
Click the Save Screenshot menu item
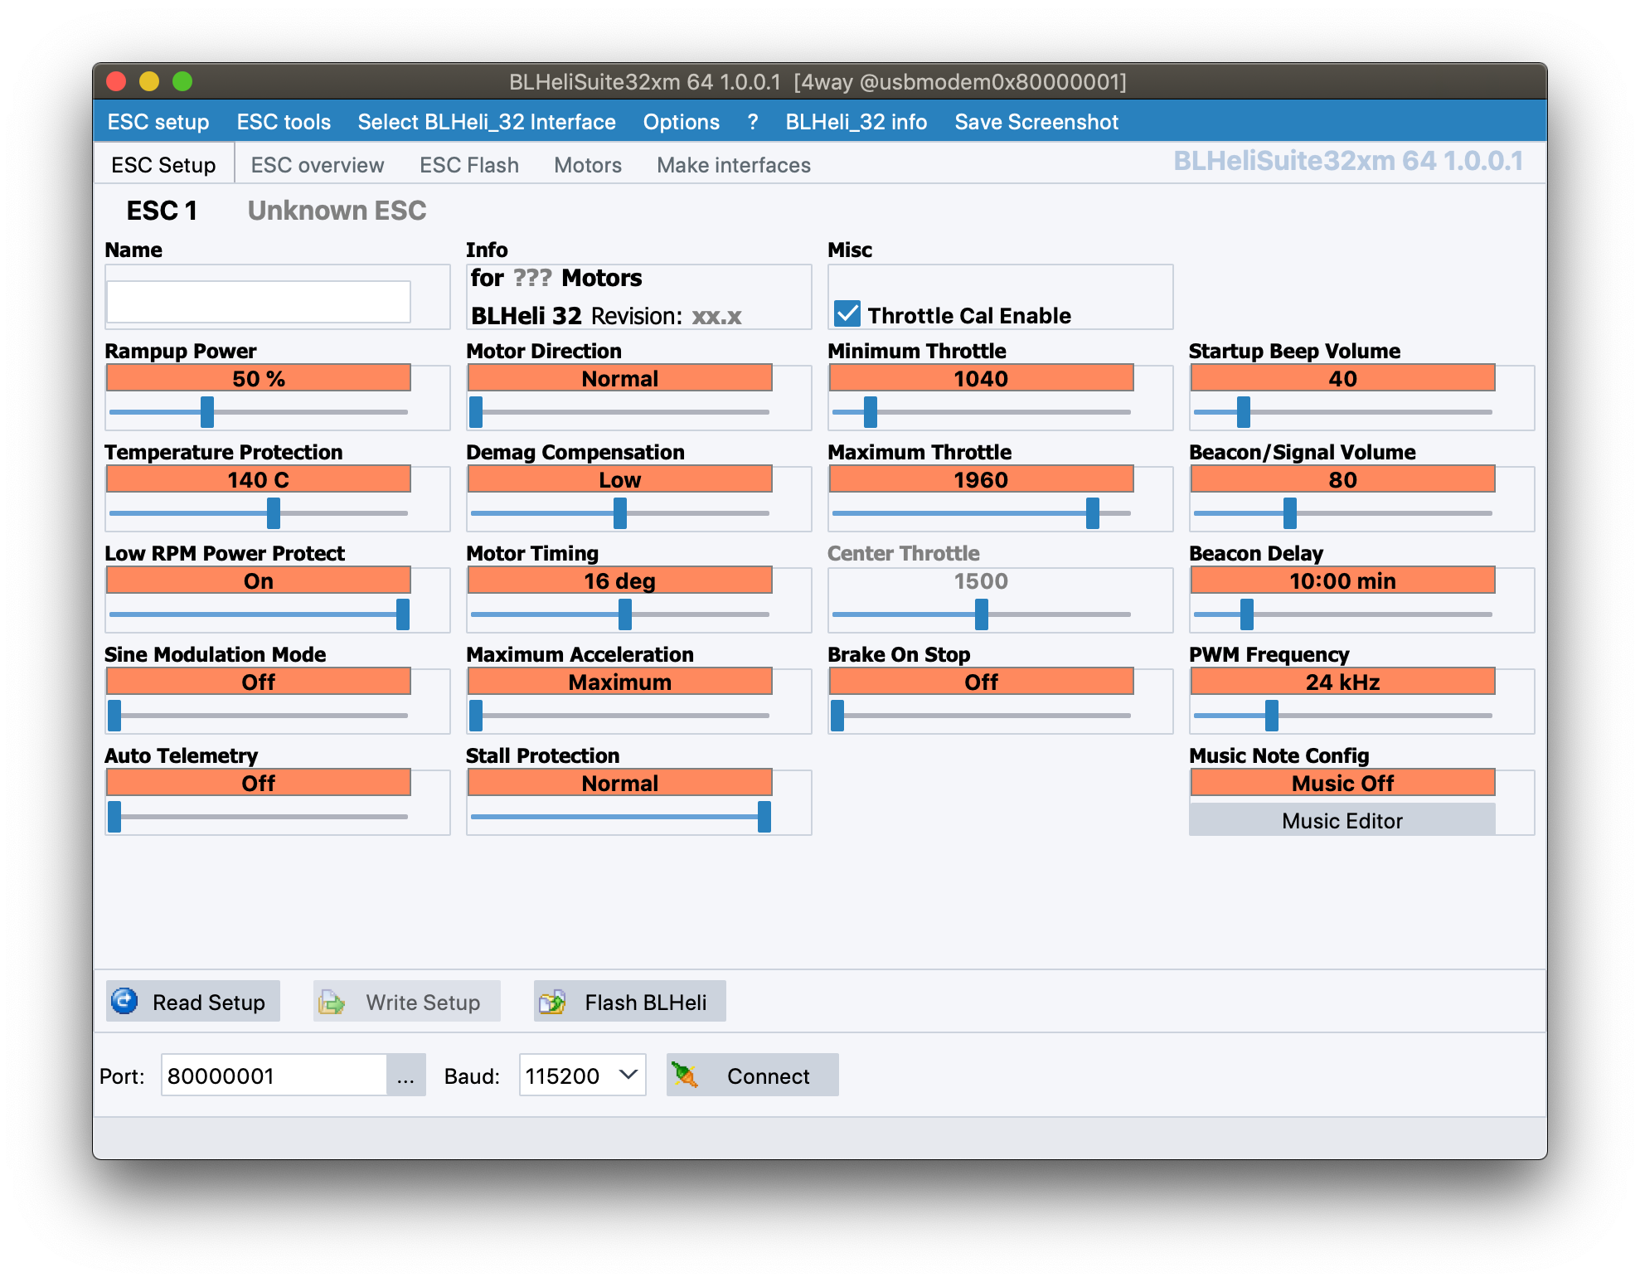coord(1036,122)
